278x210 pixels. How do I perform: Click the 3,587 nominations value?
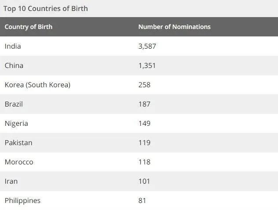click(x=147, y=46)
